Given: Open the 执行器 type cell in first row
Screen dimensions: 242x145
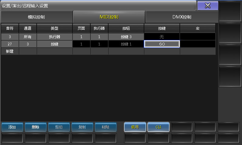Looking at the screenshot, I should (x=55, y=37).
